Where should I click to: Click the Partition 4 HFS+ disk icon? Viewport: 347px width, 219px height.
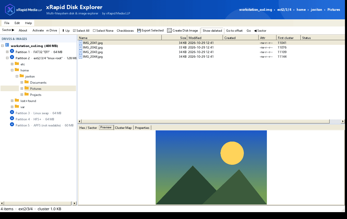click(x=12, y=118)
